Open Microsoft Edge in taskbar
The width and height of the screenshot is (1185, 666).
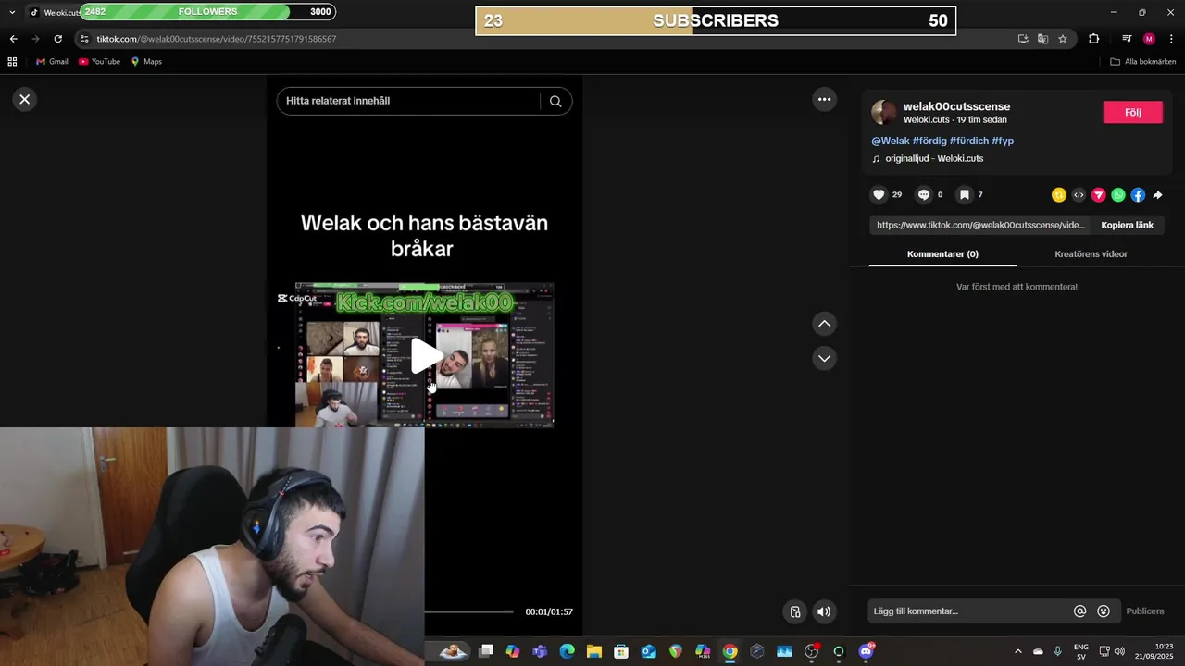[x=567, y=651]
